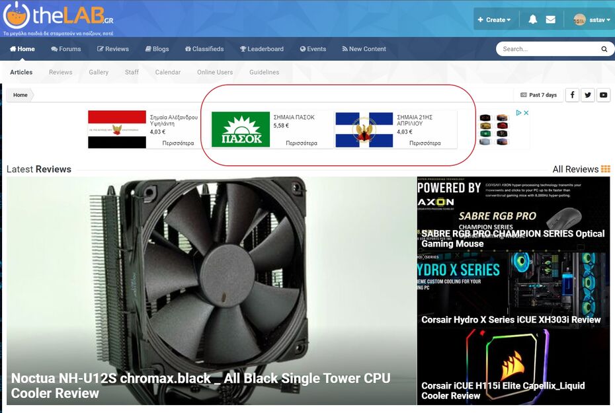
Task: Open the Staff sub-tab
Action: (132, 72)
